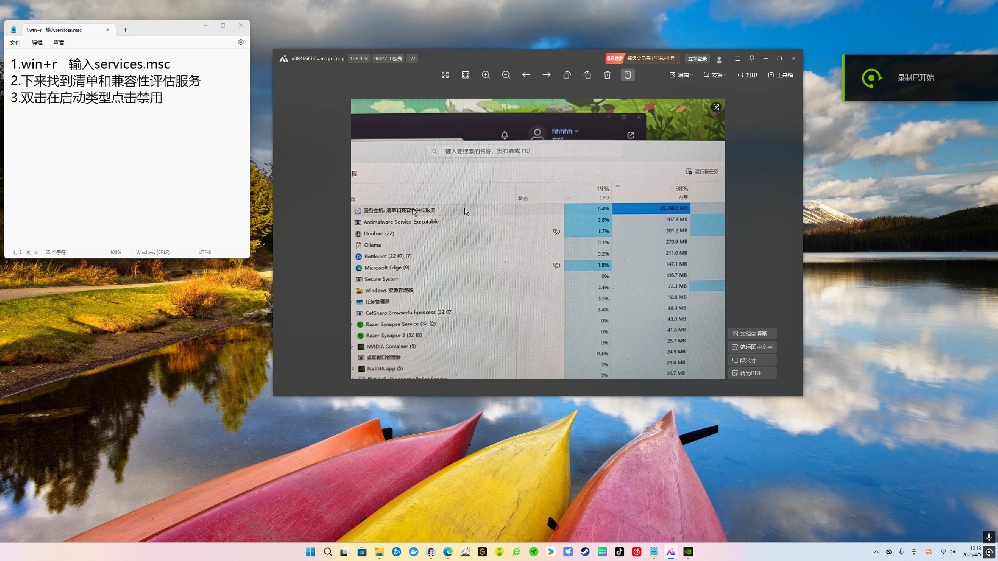Image resolution: width=998 pixels, height=561 pixels.
Task: Rotate the image counterclockwise
Action: tap(567, 75)
